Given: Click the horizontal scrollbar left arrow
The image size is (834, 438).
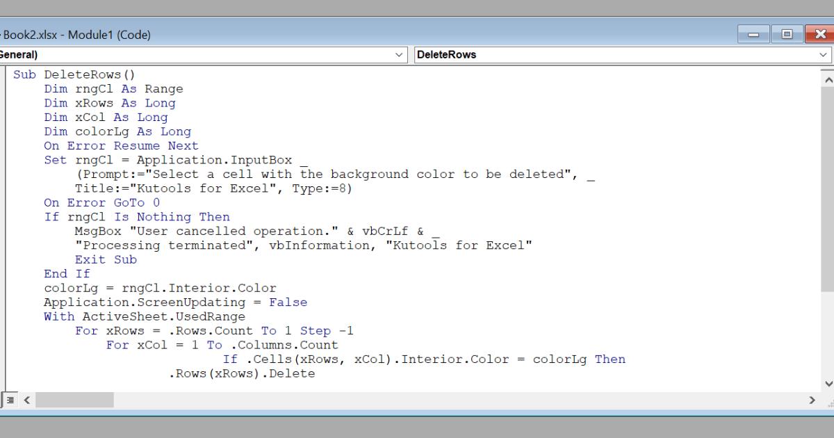Looking at the screenshot, I should (28, 400).
